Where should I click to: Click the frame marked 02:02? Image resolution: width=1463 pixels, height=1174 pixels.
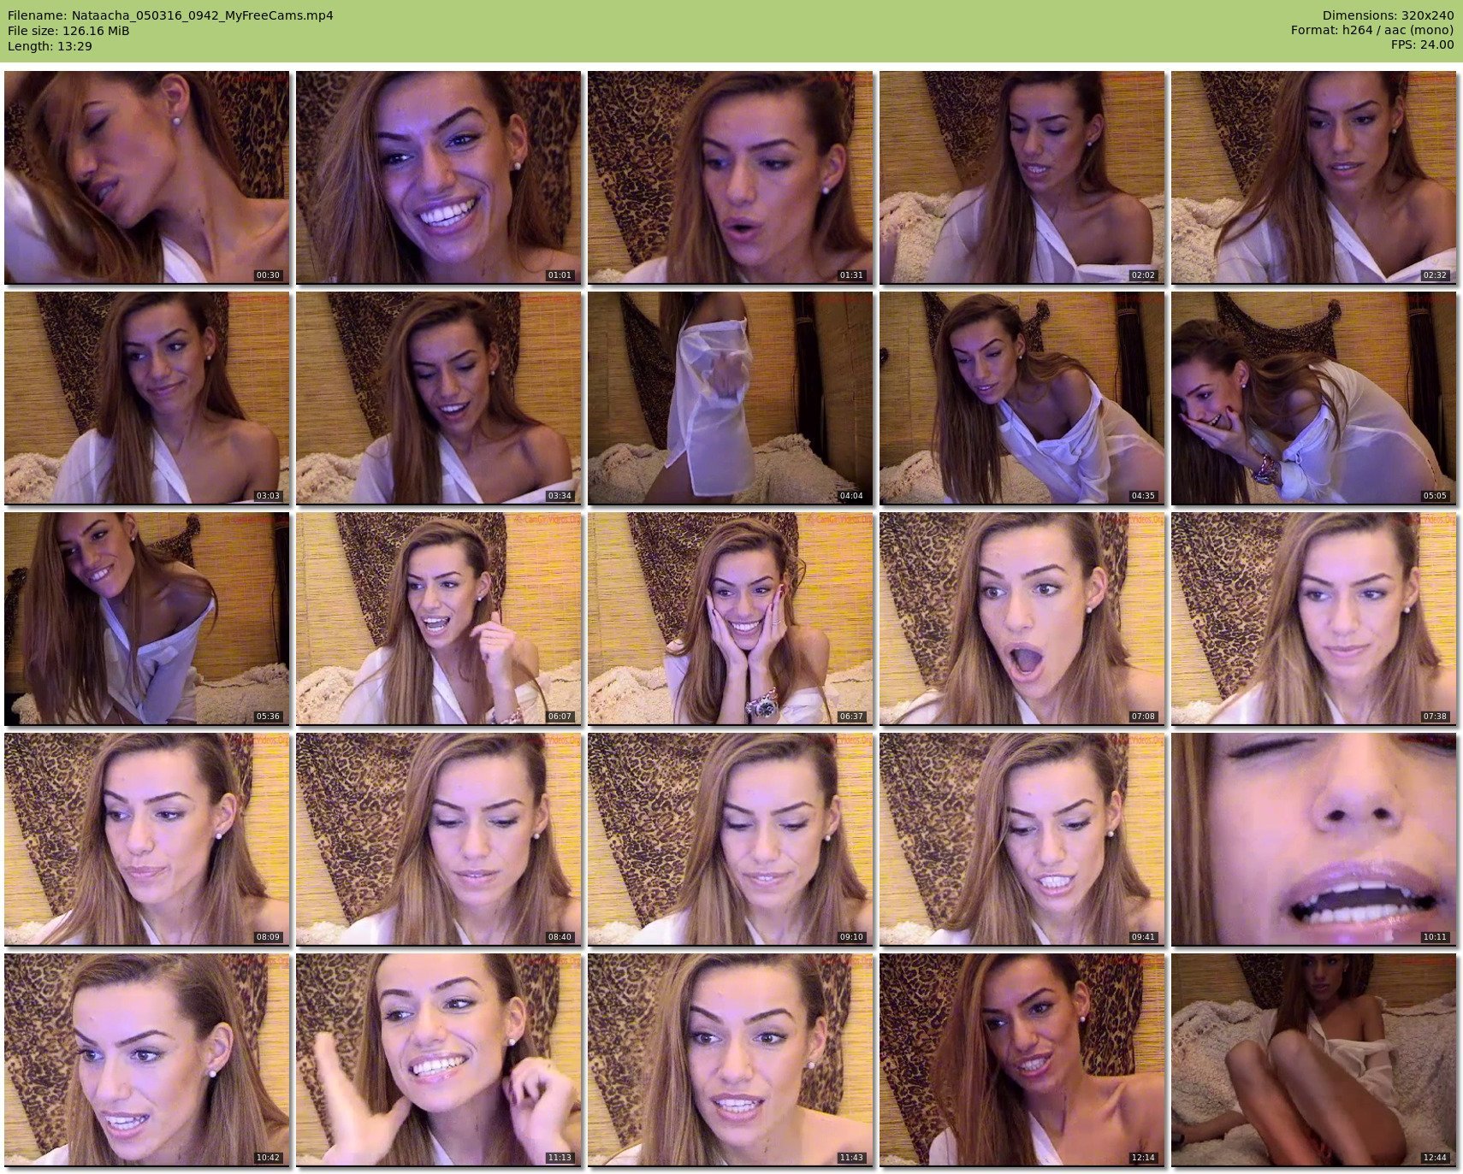tap(1022, 177)
